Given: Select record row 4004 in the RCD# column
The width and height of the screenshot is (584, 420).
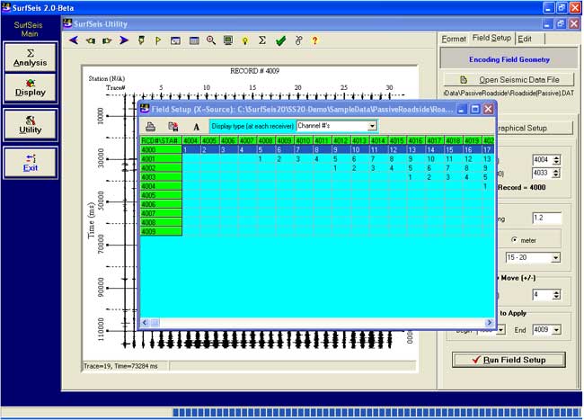Looking at the screenshot, I should (x=161, y=186).
